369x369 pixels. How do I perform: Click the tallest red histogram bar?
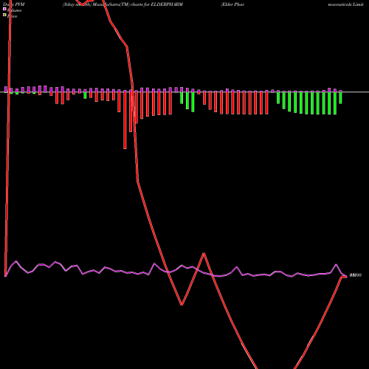click(125, 120)
